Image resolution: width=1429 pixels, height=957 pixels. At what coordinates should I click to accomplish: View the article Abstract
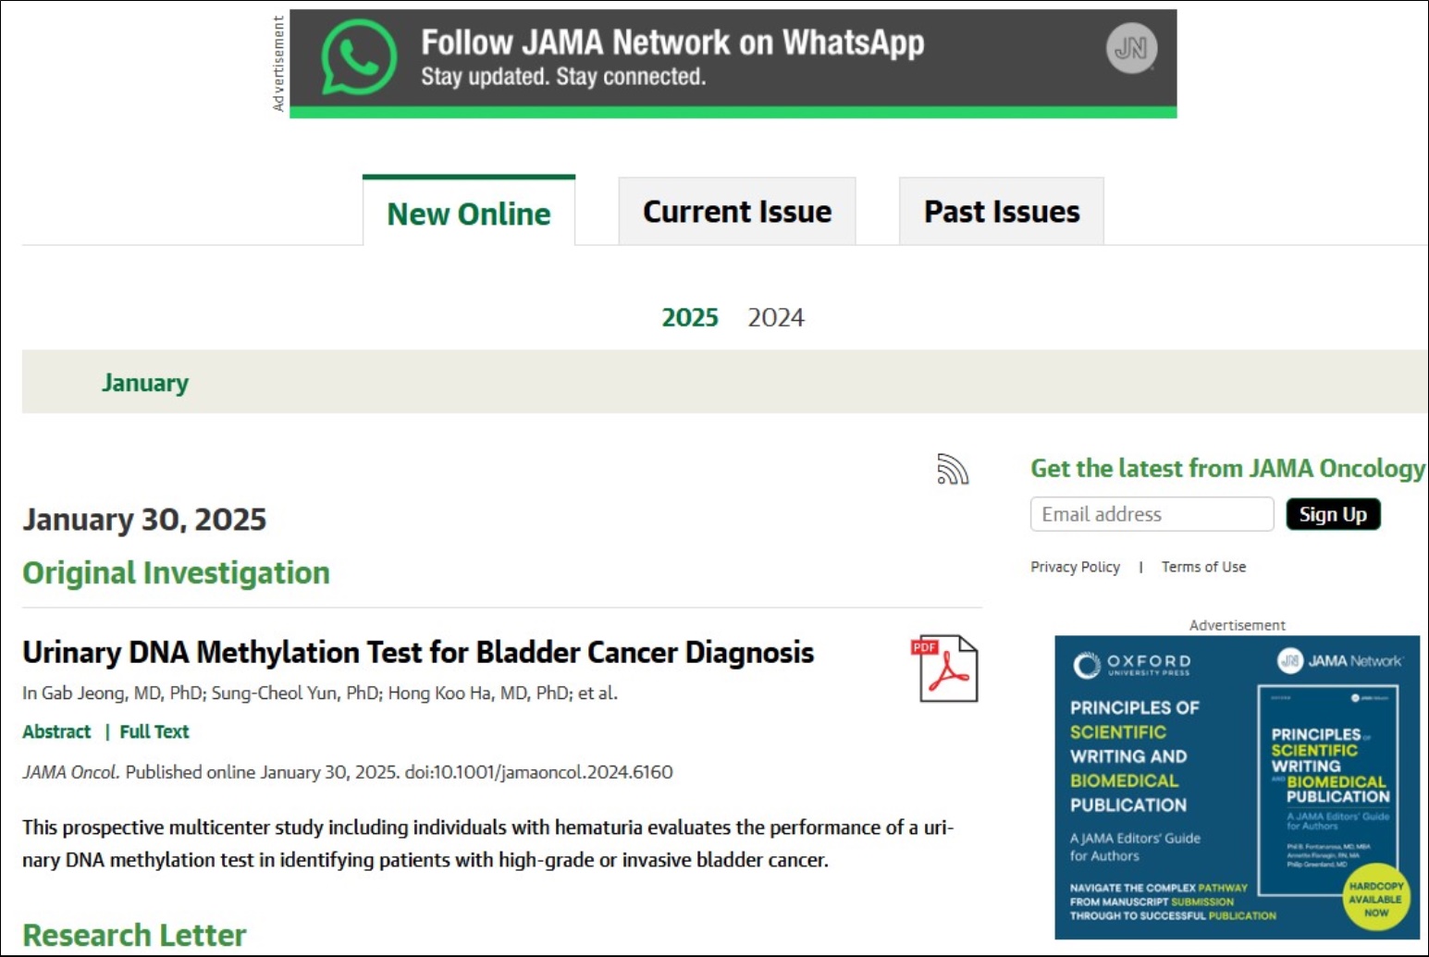click(x=56, y=731)
